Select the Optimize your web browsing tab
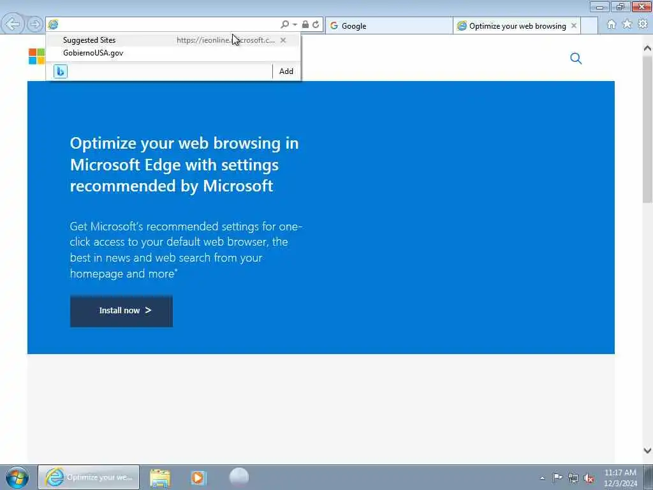 coord(517,26)
